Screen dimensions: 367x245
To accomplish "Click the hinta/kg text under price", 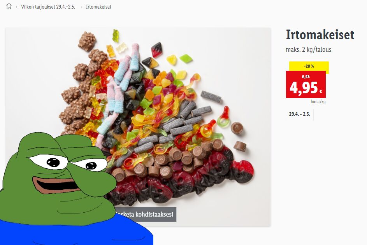I will (318, 101).
